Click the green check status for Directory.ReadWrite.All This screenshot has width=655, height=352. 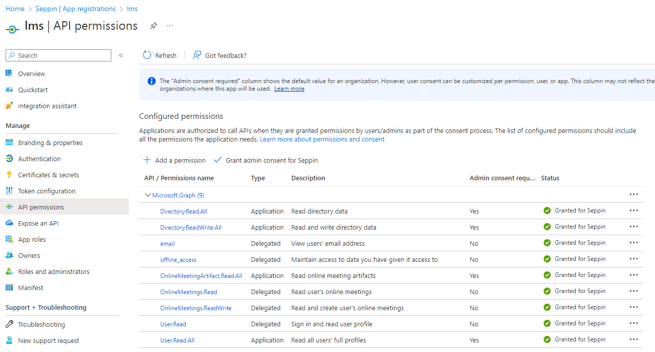click(547, 227)
